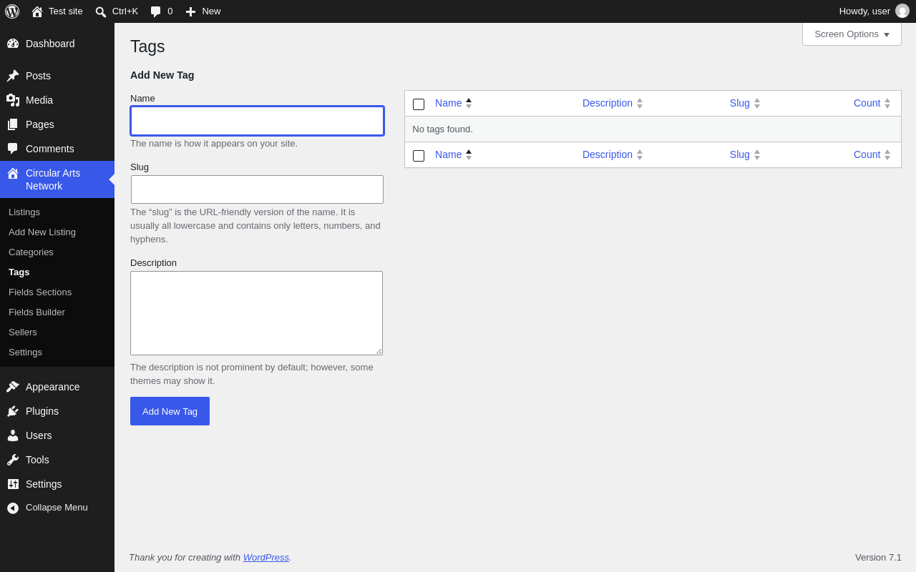
Task: Open the Test site home icon
Action: (37, 11)
